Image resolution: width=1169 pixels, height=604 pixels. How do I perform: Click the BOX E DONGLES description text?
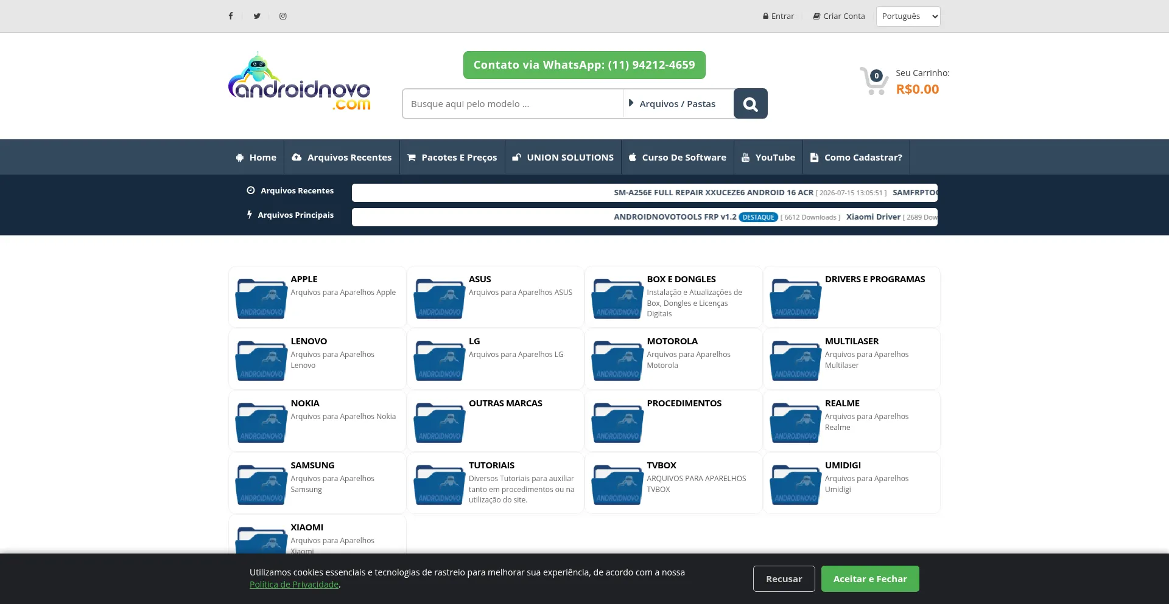[x=695, y=303]
